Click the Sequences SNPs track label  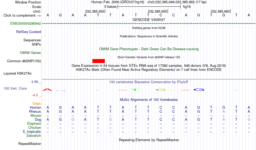32,42
